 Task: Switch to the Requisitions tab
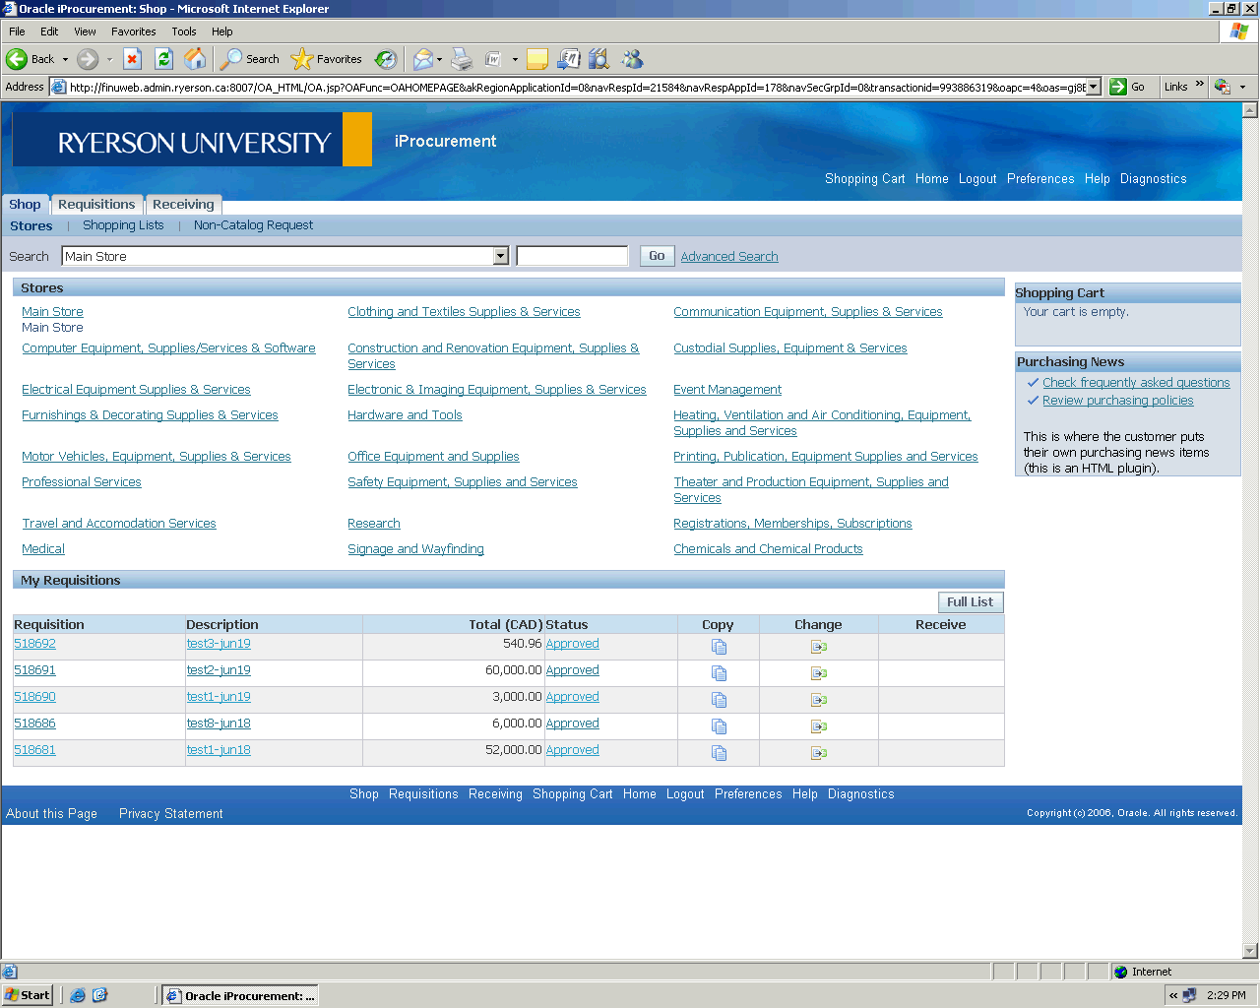[x=96, y=205]
